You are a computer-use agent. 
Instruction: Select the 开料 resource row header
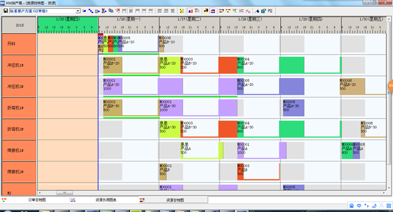[x=19, y=44]
